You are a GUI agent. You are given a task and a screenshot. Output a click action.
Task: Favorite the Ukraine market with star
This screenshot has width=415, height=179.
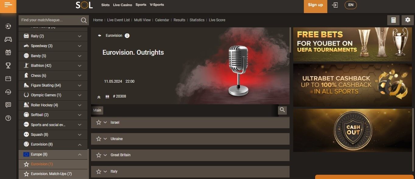pyautogui.click(x=99, y=139)
